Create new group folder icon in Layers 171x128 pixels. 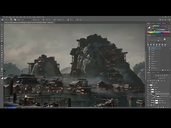163,107
